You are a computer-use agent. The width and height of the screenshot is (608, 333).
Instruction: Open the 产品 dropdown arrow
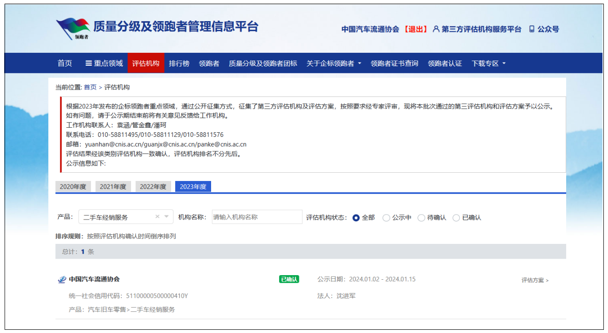[x=166, y=217]
